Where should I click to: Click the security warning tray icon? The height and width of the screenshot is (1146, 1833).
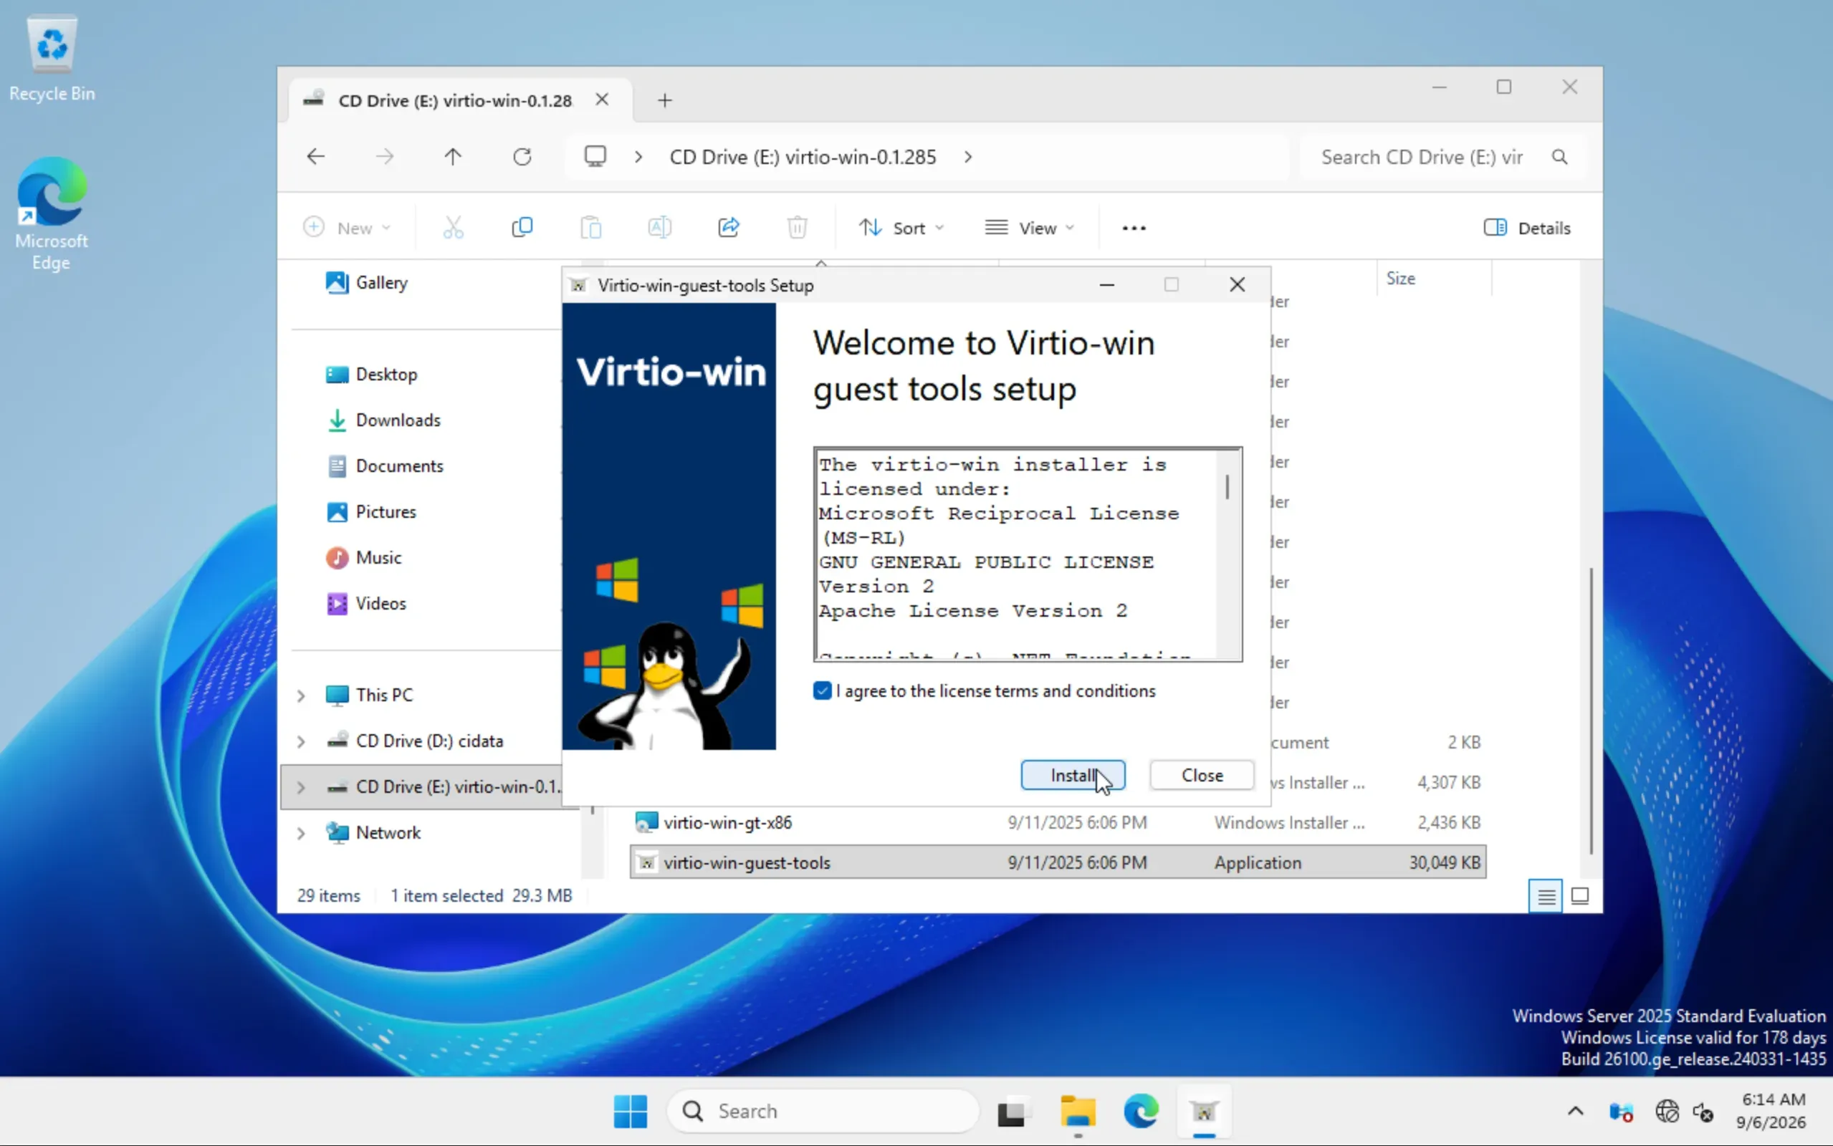[1621, 1112]
